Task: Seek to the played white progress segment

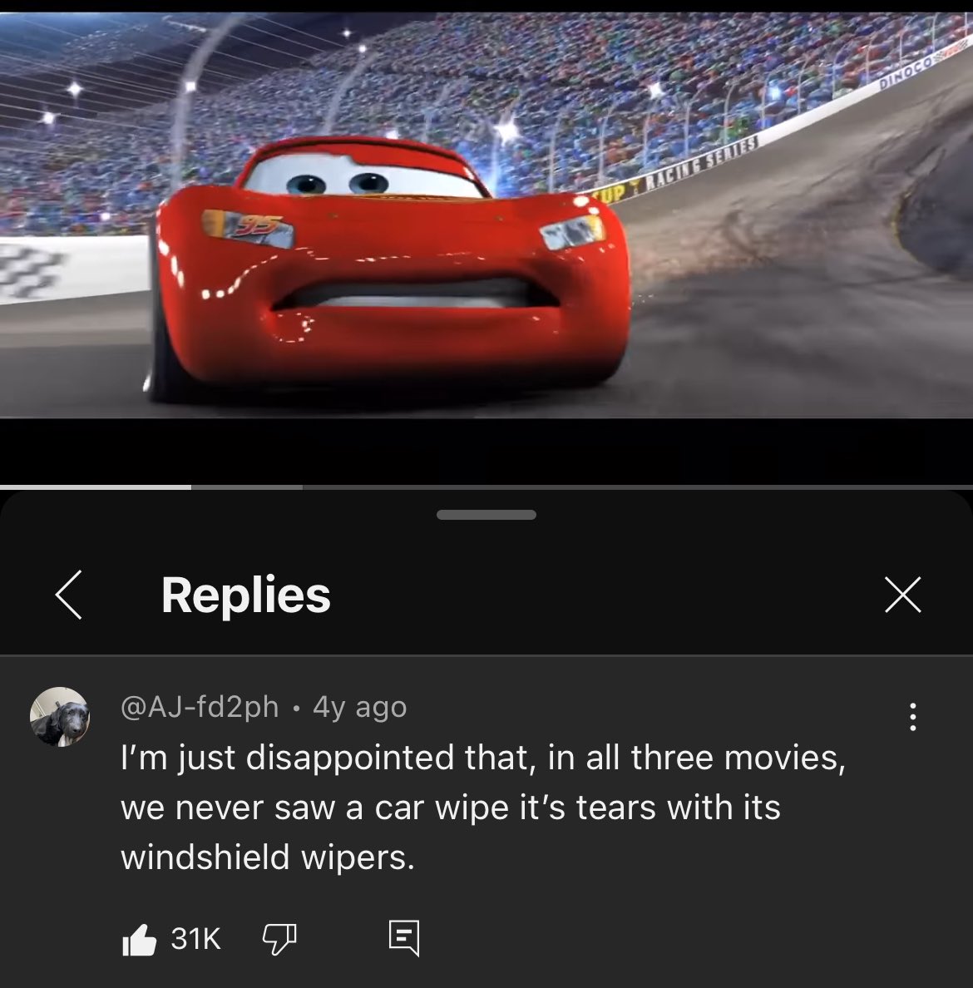Action: point(95,487)
